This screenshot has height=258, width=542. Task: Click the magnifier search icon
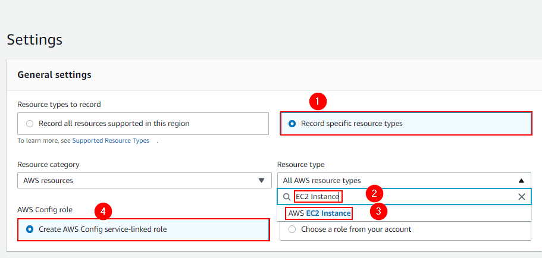coord(287,197)
